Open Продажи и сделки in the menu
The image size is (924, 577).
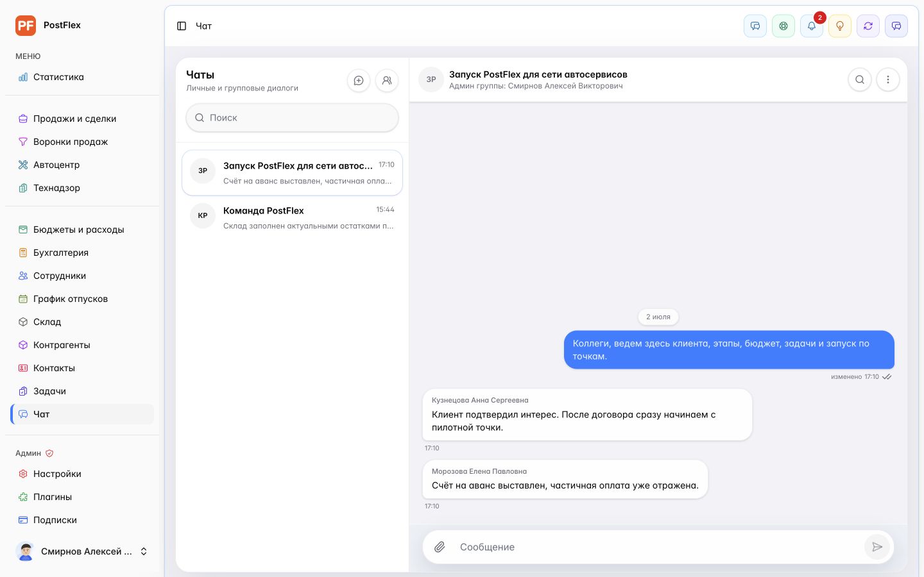click(82, 119)
